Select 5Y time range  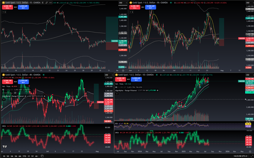point(33,156)
